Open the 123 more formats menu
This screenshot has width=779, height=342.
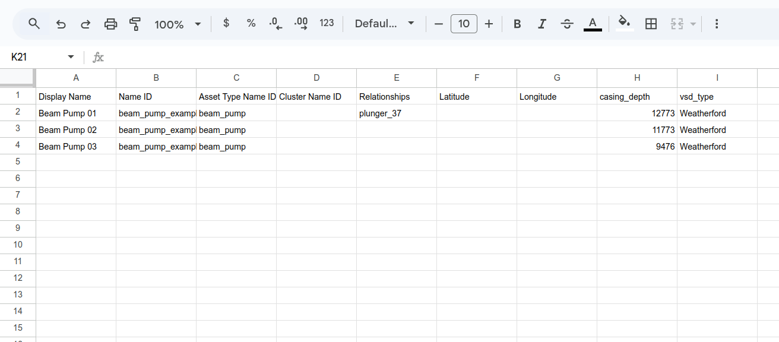point(327,24)
